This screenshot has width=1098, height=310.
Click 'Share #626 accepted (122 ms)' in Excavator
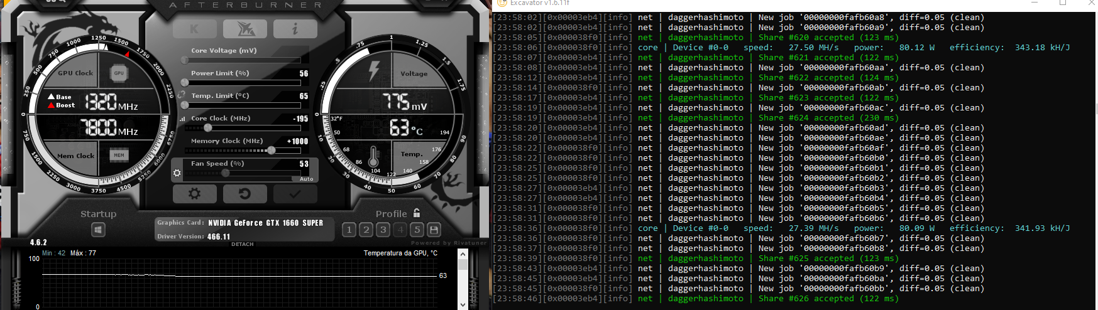[x=828, y=298]
